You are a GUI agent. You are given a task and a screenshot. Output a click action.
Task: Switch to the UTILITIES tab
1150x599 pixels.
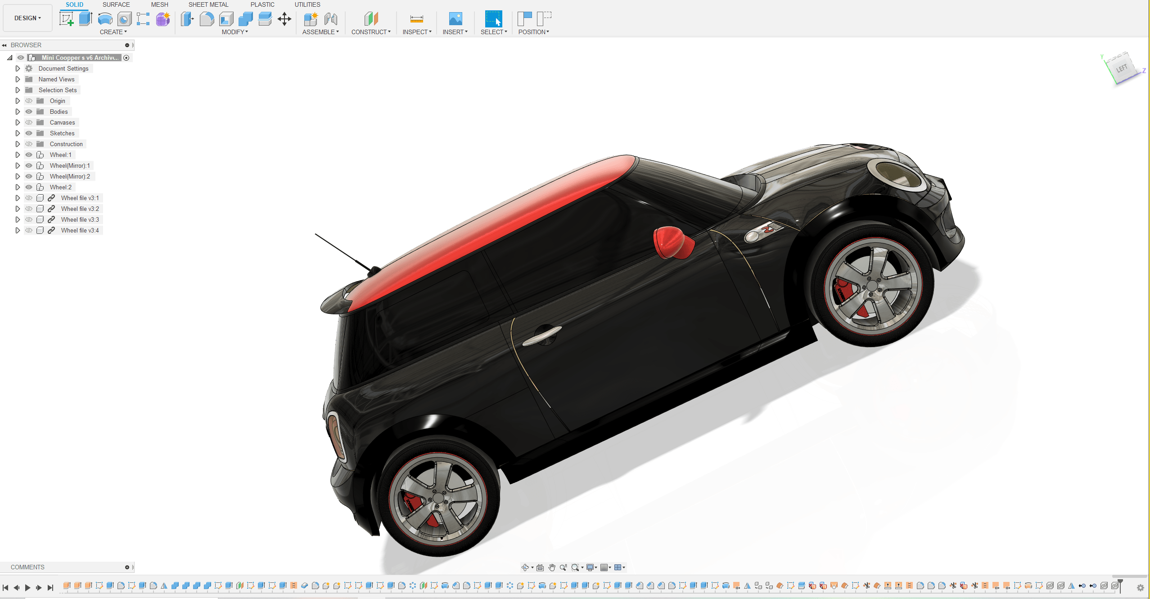pyautogui.click(x=307, y=4)
